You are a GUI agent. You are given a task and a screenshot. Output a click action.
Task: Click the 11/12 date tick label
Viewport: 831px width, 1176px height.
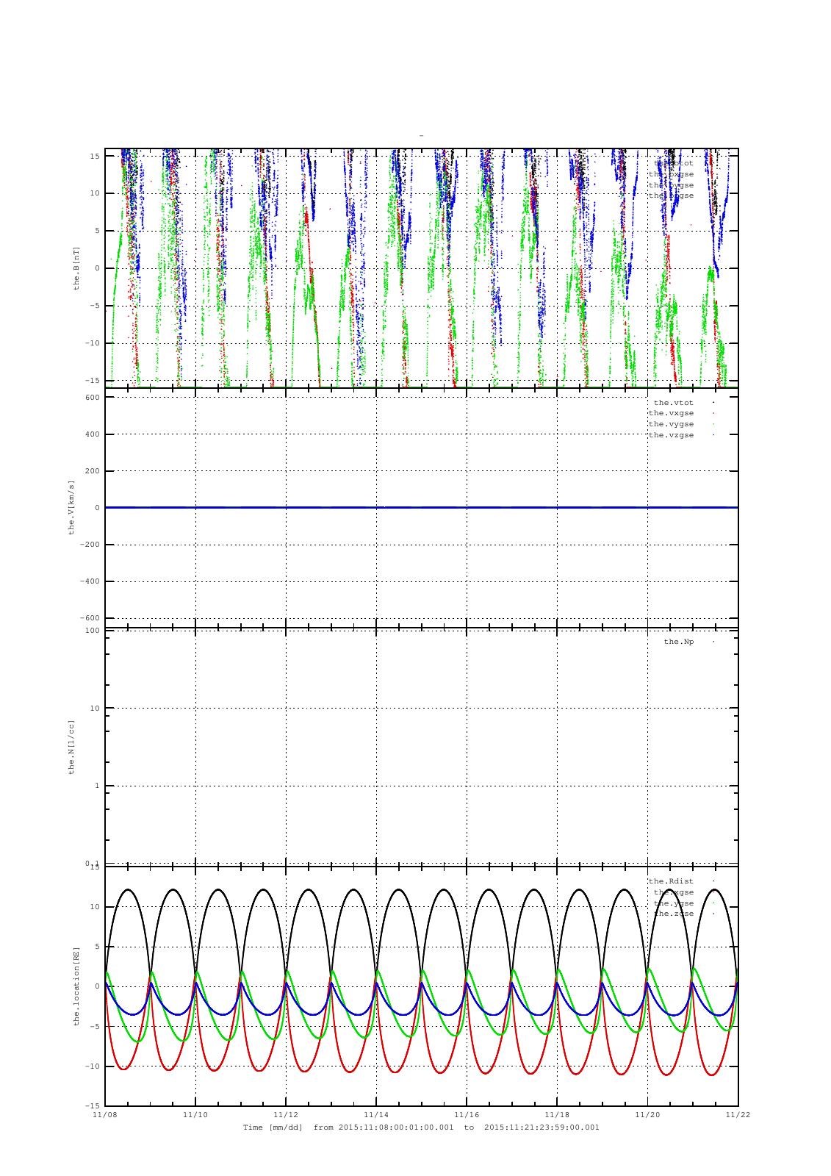click(286, 1114)
